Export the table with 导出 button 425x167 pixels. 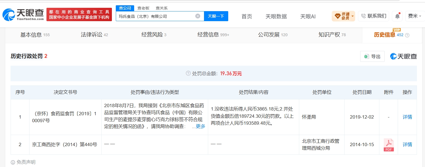click(372, 56)
